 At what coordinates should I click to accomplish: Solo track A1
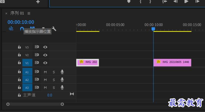pos(54,72)
